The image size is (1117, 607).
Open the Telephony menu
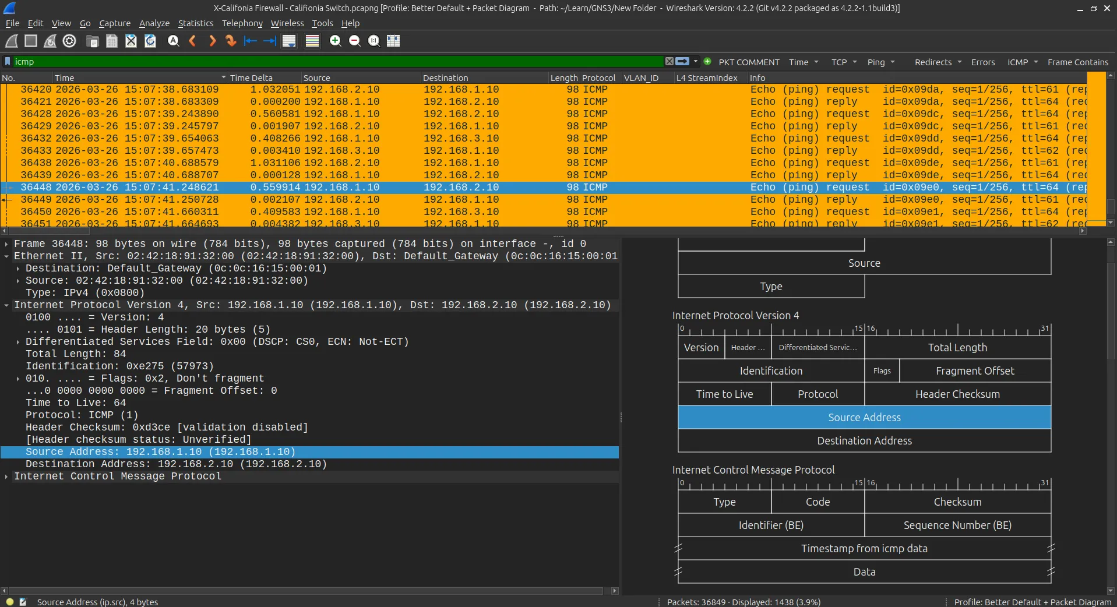242,23
